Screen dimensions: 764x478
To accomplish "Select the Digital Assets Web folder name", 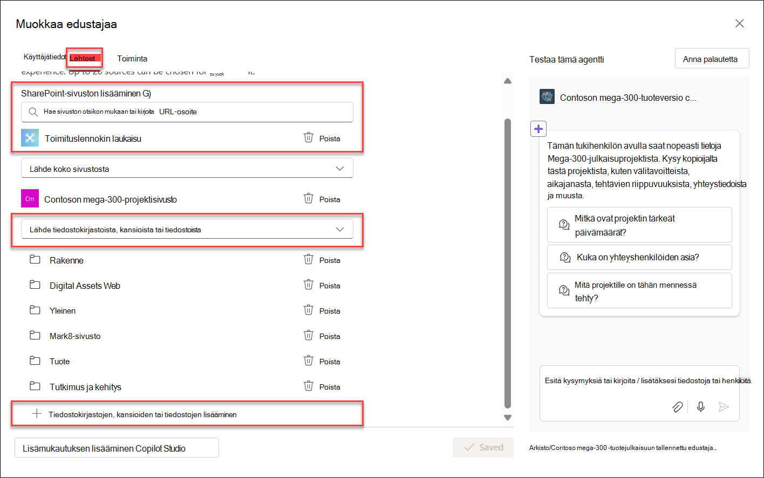I will (85, 286).
